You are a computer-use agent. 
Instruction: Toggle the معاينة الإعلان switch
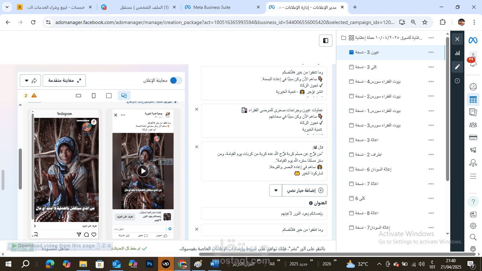(x=176, y=80)
